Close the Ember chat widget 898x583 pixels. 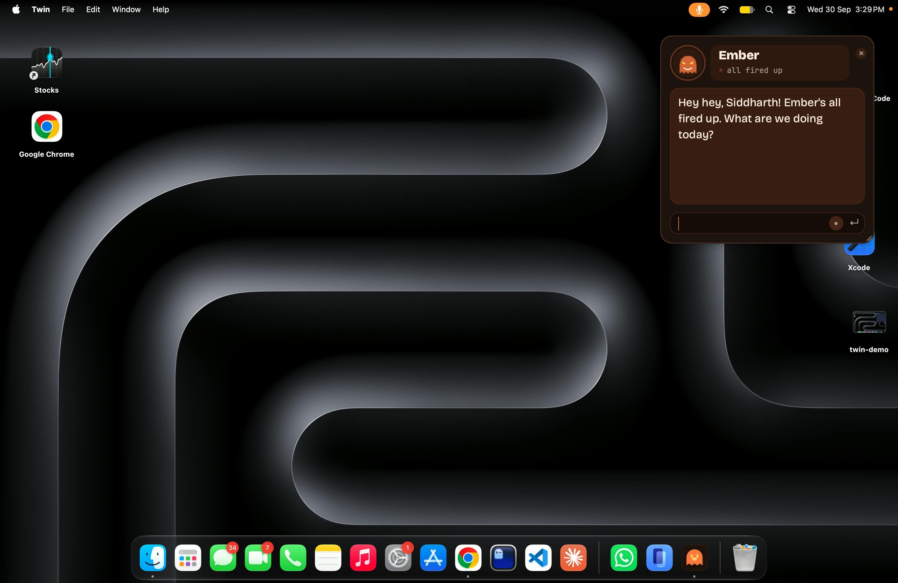861,53
